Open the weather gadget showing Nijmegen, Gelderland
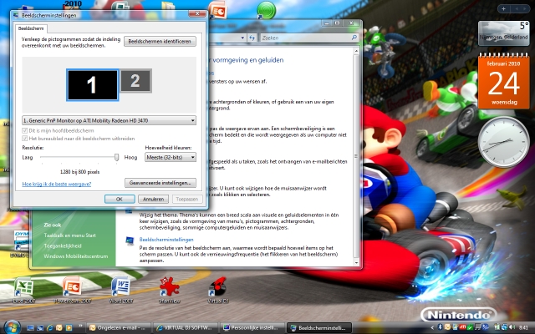Viewport: 535px width, 334px height. pos(503,33)
